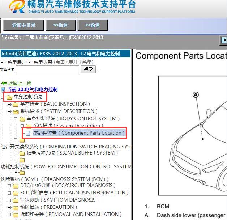The width and height of the screenshot is (227, 220).
Task: Click the 返回主目录 button
Action: tap(23, 25)
